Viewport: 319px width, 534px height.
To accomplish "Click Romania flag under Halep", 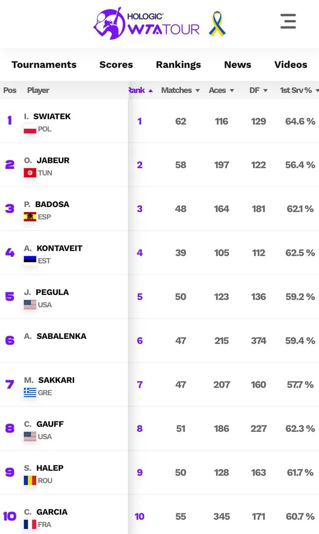I will point(30,481).
